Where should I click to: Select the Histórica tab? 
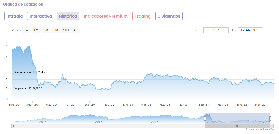[68, 16]
